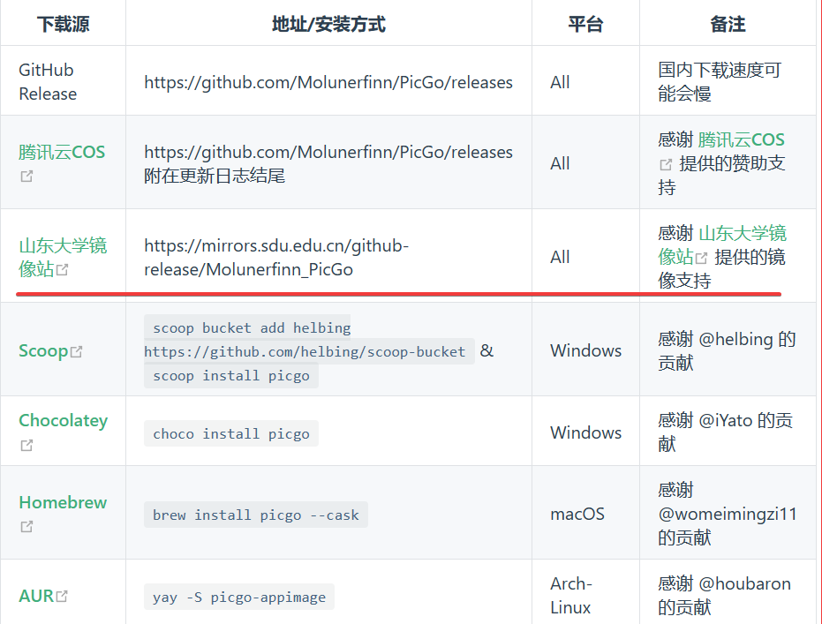Click the 备注 column header
This screenshot has width=822, height=624.
[x=728, y=24]
